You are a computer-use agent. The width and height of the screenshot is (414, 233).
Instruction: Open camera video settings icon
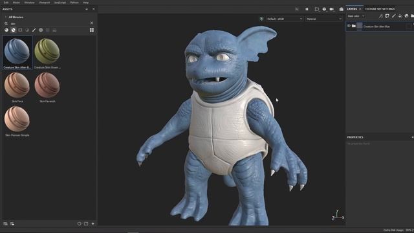click(332, 9)
